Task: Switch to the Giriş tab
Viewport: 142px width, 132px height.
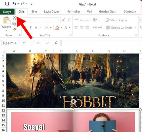Action: (x=22, y=12)
